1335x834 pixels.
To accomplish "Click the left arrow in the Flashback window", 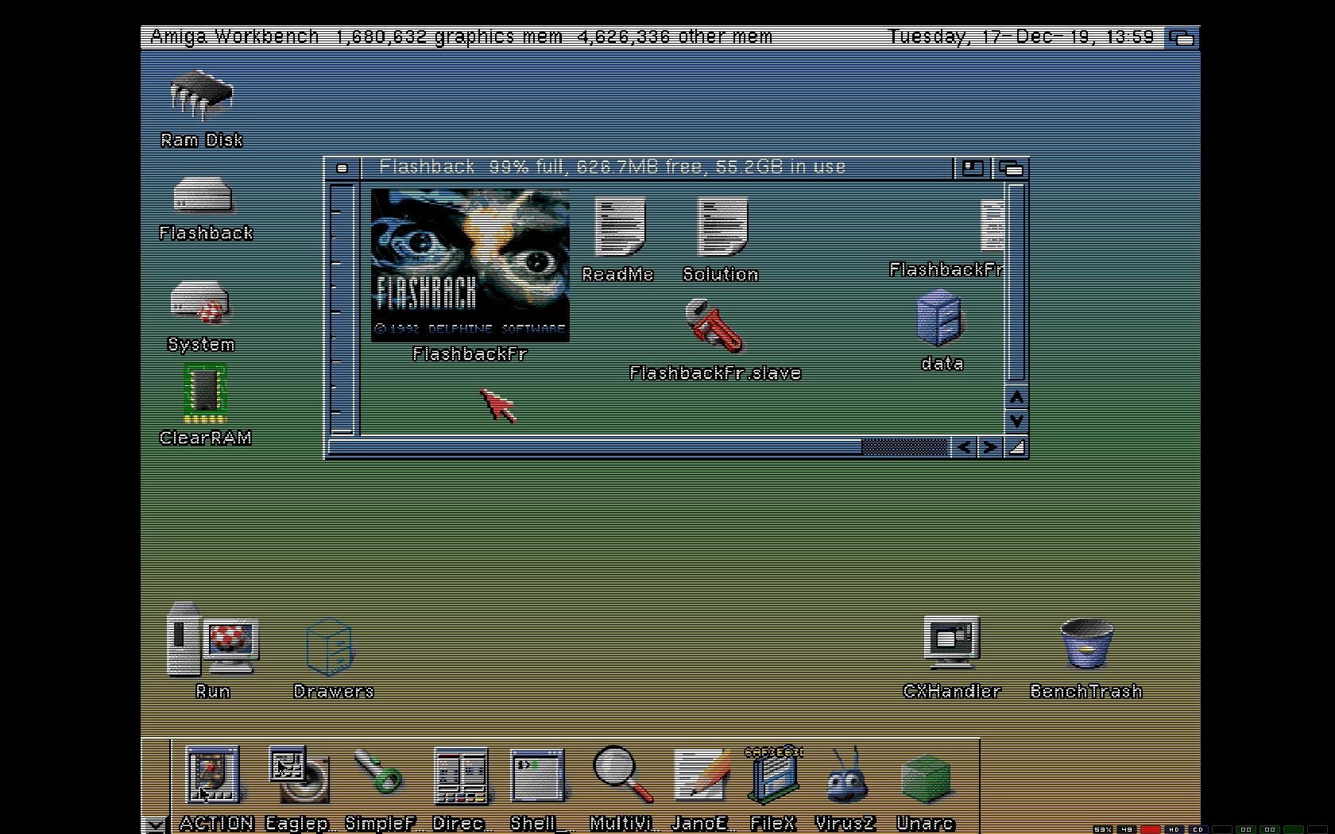I will pos(964,447).
